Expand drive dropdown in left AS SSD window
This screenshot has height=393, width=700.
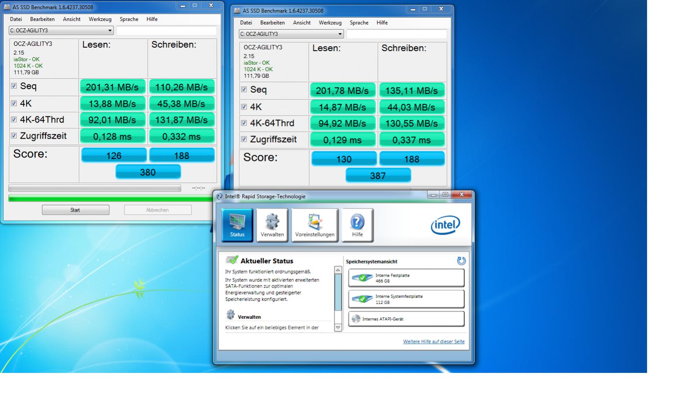tap(110, 31)
